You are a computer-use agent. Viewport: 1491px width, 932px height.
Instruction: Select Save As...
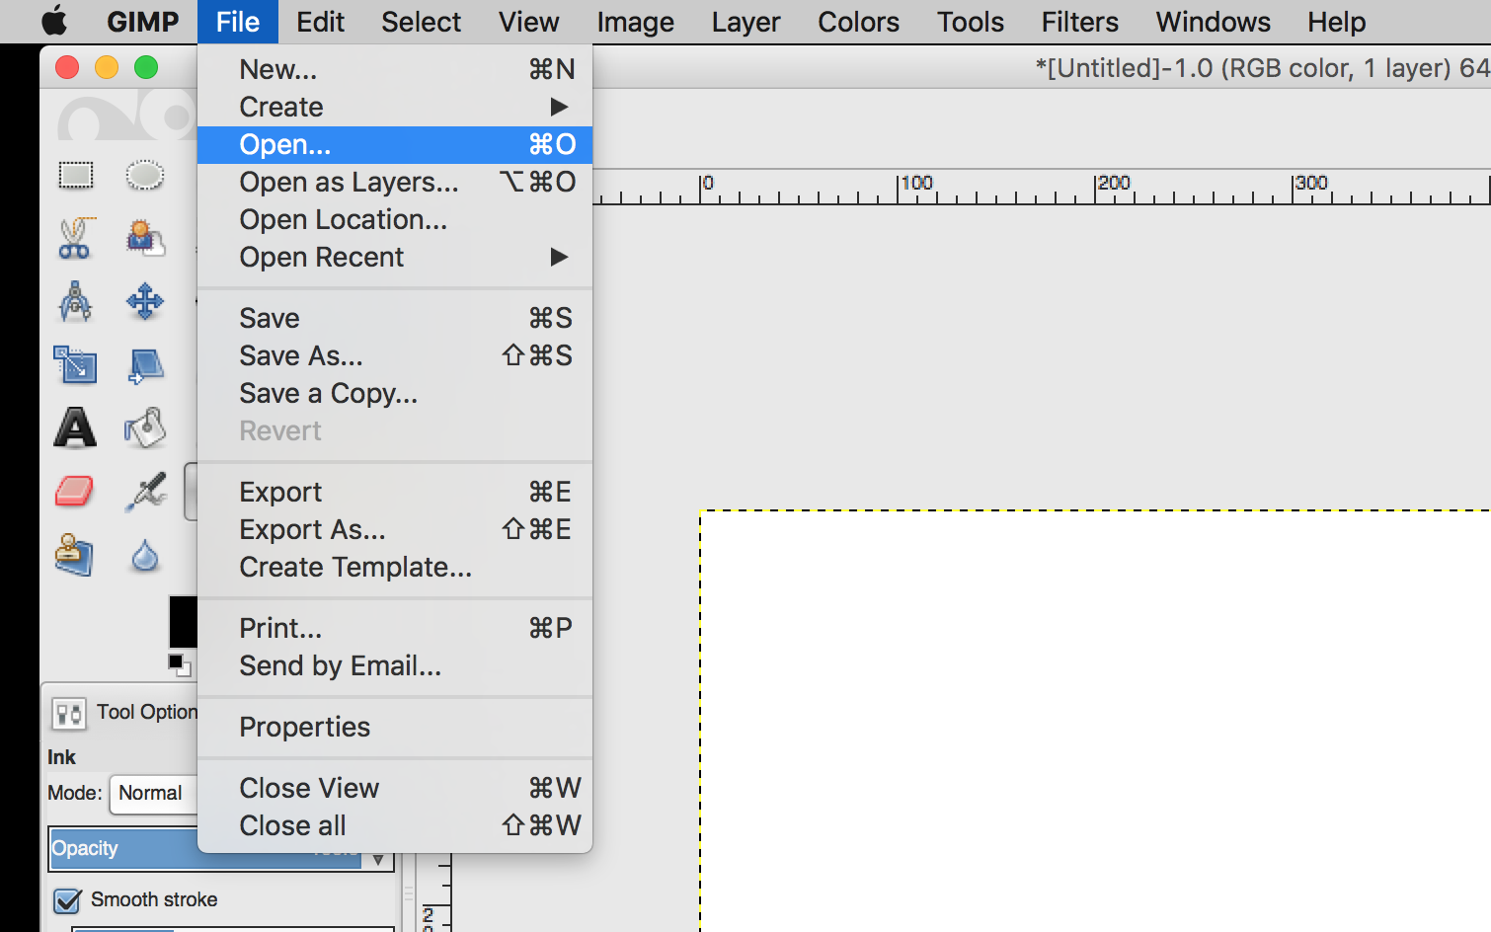pyautogui.click(x=395, y=356)
